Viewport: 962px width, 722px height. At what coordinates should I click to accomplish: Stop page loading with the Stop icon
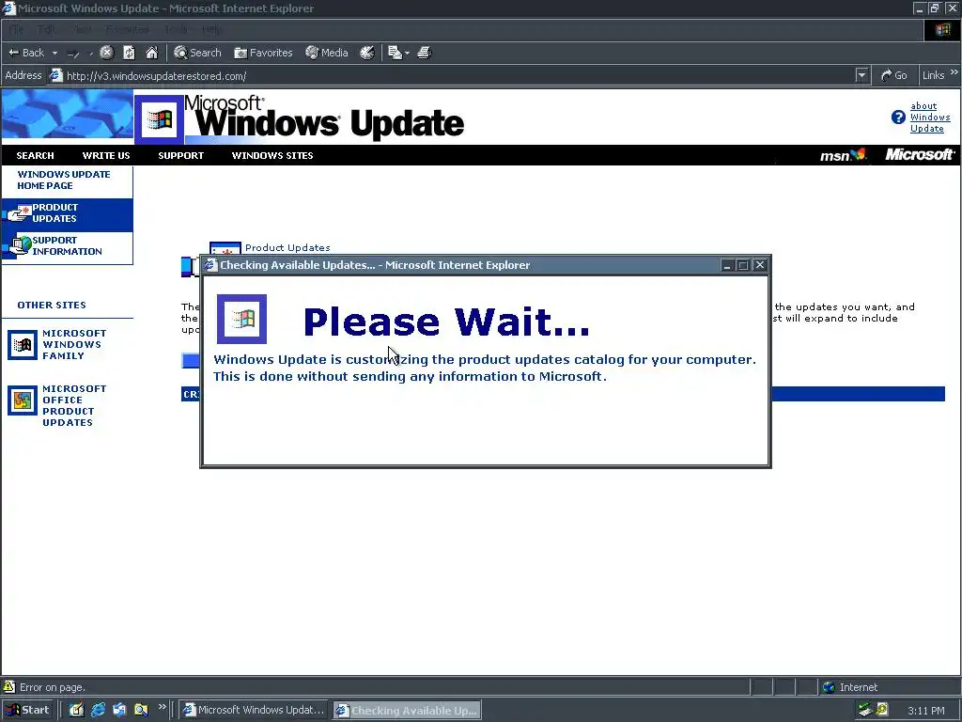tap(107, 53)
